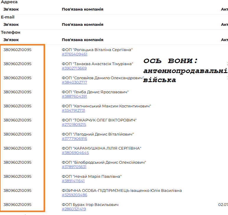Click the company name ФОП Танаєва Анастасія Тімурівна
This screenshot has width=228, height=215.
click(x=97, y=64)
